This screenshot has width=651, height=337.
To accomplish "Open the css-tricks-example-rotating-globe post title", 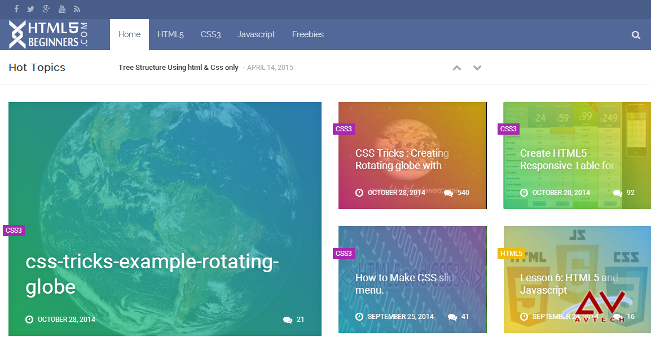I will point(152,274).
